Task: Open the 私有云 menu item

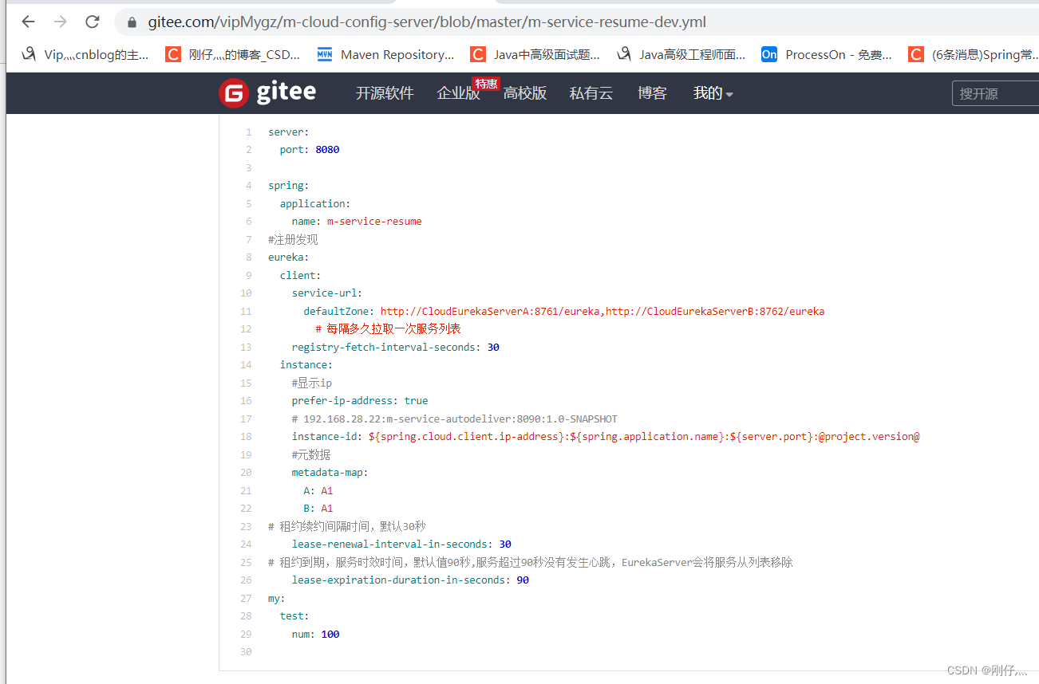Action: point(591,93)
